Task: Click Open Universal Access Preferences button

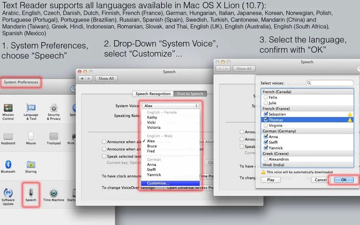Action: (x=188, y=187)
